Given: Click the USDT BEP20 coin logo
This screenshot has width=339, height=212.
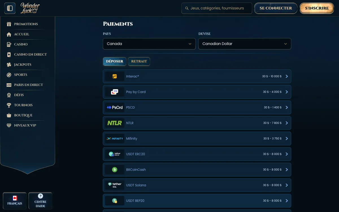Looking at the screenshot, I should coord(115,201).
